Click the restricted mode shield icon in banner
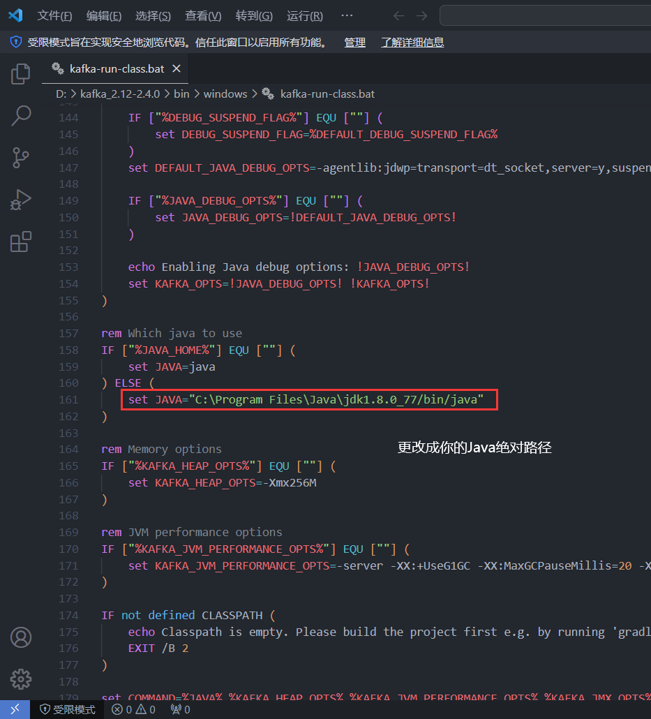 (x=16, y=42)
